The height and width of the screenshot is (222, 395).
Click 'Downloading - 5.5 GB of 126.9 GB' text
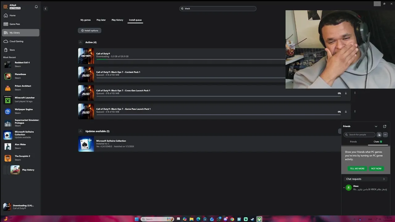point(112,56)
